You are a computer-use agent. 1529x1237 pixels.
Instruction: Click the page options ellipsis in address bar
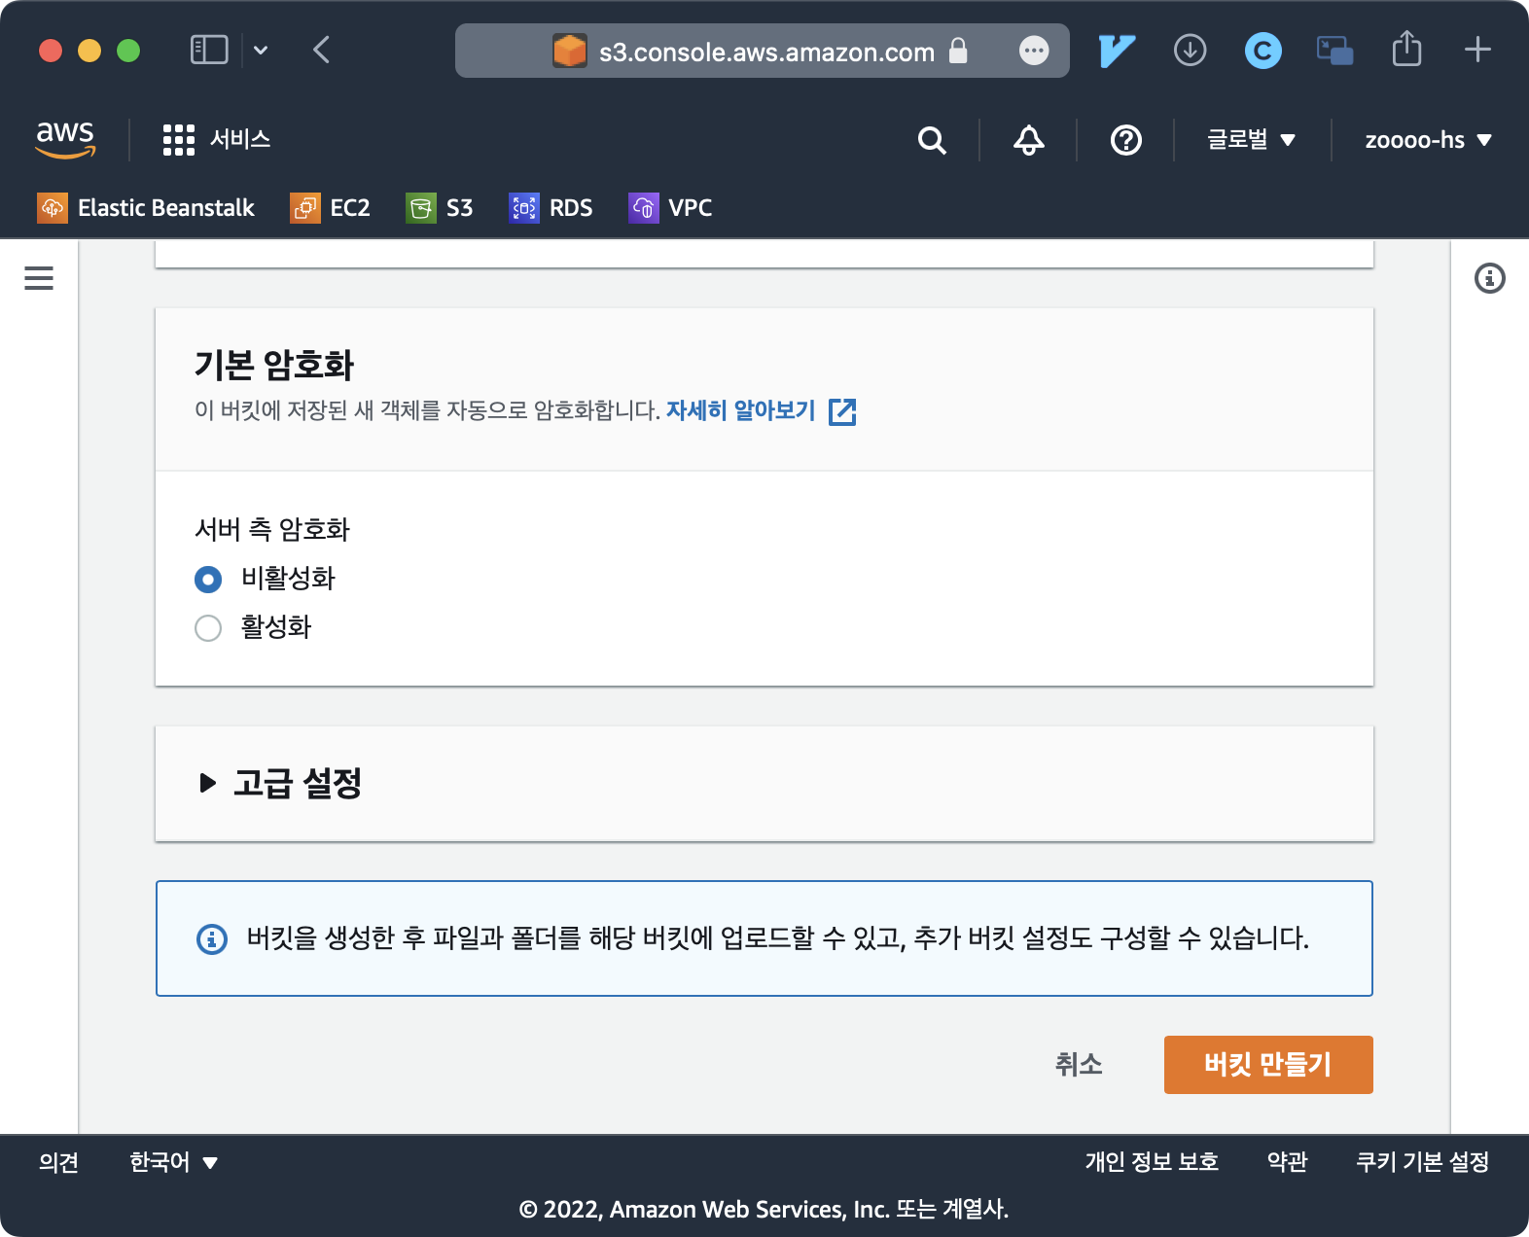pyautogui.click(x=1034, y=51)
